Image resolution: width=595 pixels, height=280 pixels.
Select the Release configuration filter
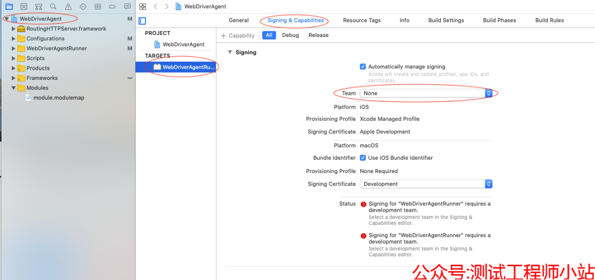[x=318, y=35]
